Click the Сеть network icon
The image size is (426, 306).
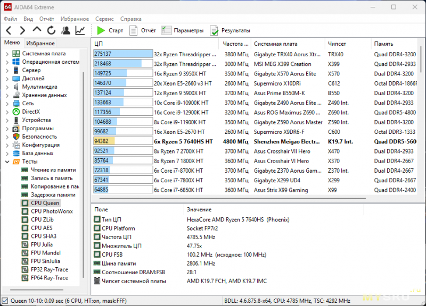(x=17, y=103)
